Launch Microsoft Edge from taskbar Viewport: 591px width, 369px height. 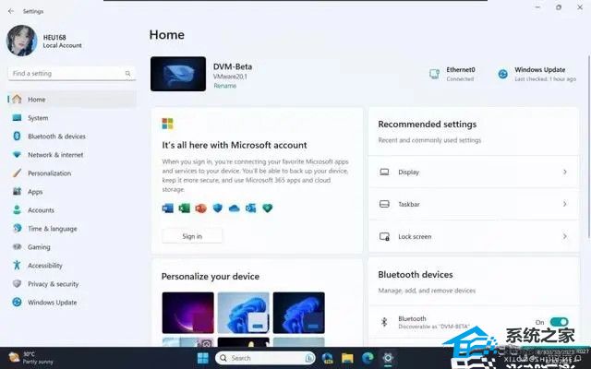pos(368,358)
